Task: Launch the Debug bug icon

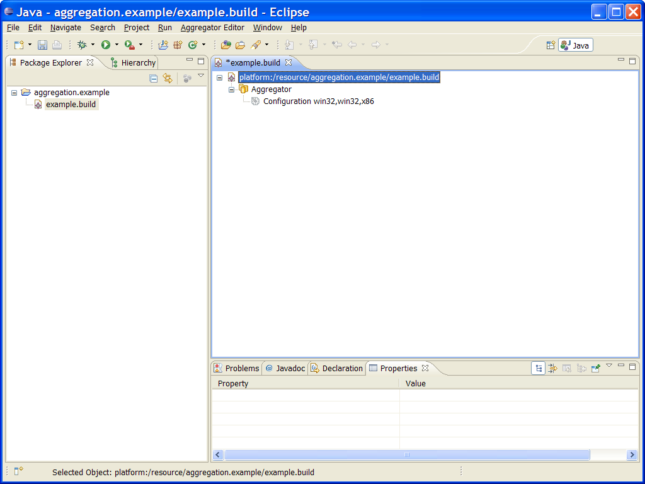Action: 83,45
